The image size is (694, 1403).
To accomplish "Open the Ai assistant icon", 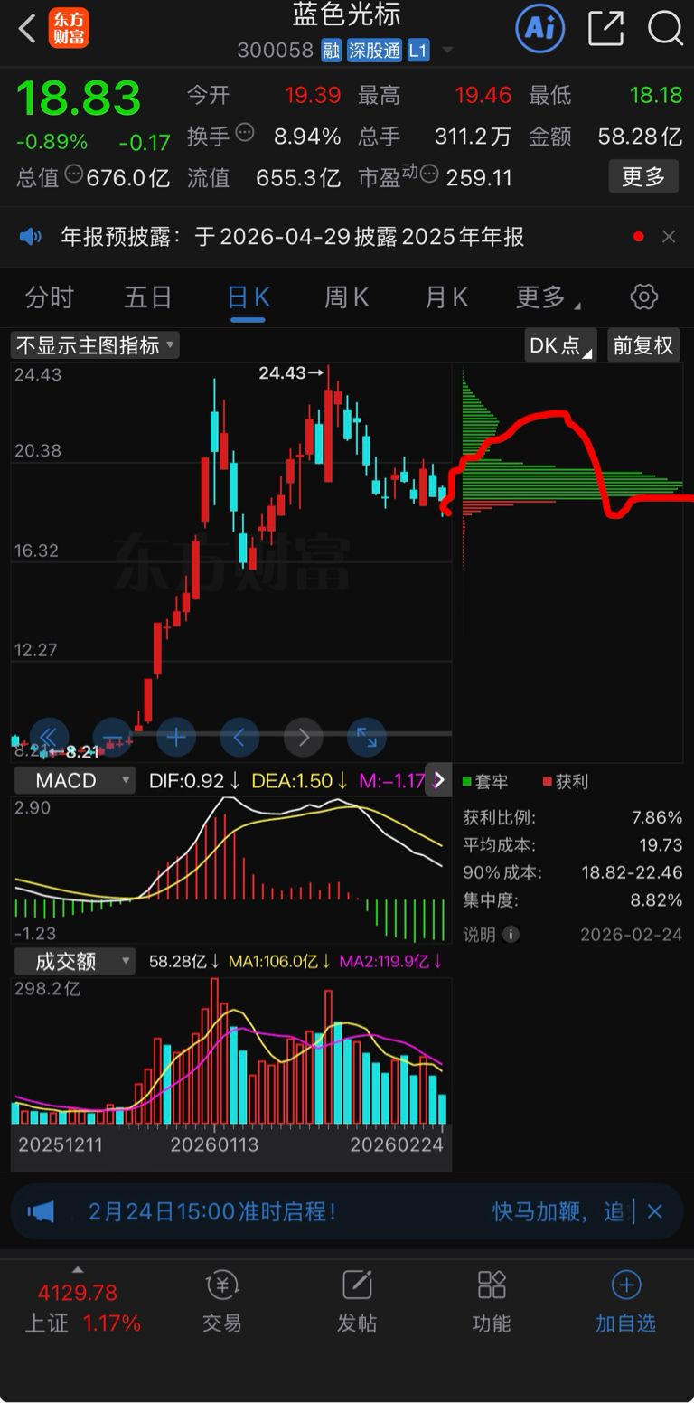I will [539, 29].
